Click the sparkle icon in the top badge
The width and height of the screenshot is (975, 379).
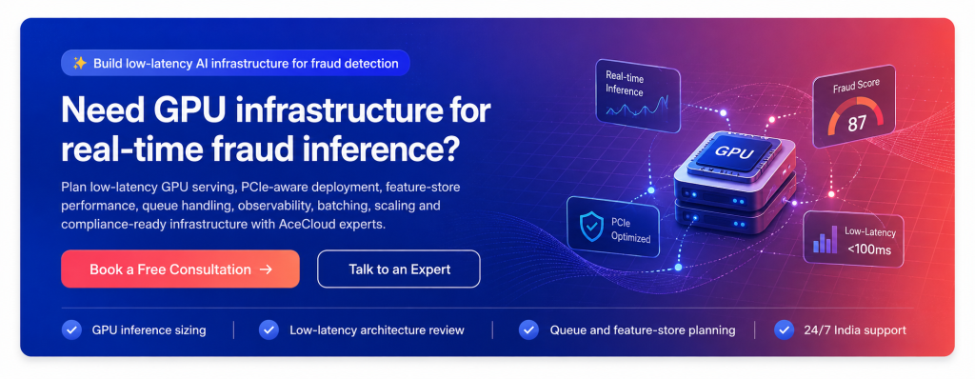point(79,63)
